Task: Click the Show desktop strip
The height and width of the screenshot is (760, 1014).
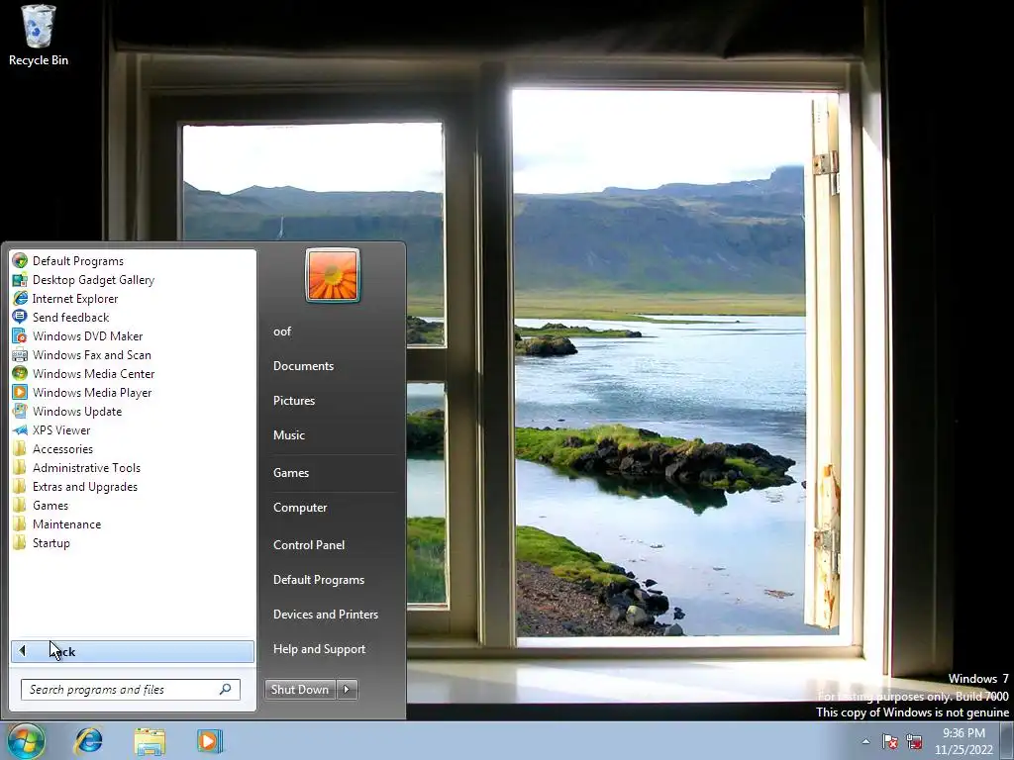Action: click(1007, 741)
